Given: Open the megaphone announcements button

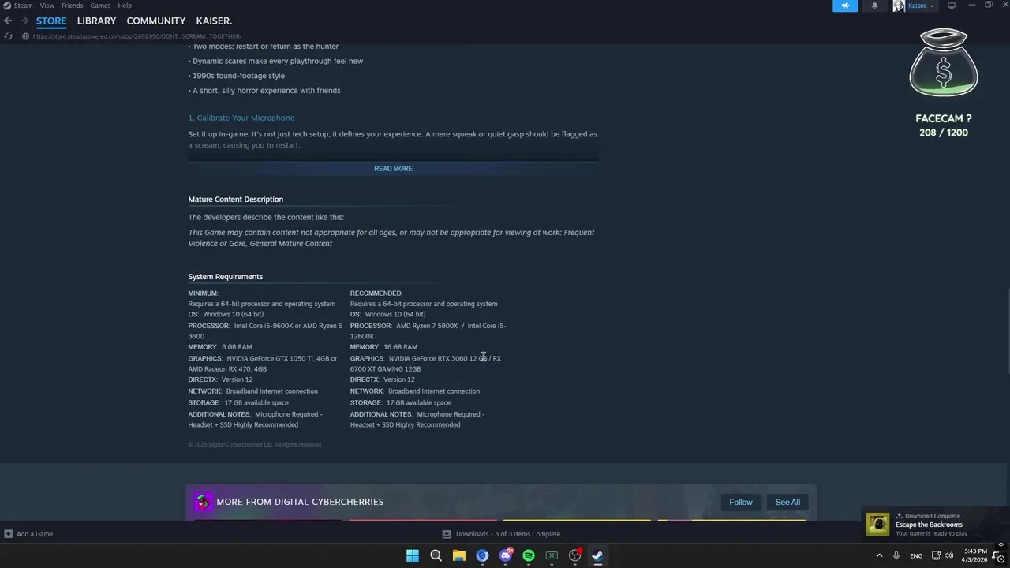Looking at the screenshot, I should coord(845,6).
